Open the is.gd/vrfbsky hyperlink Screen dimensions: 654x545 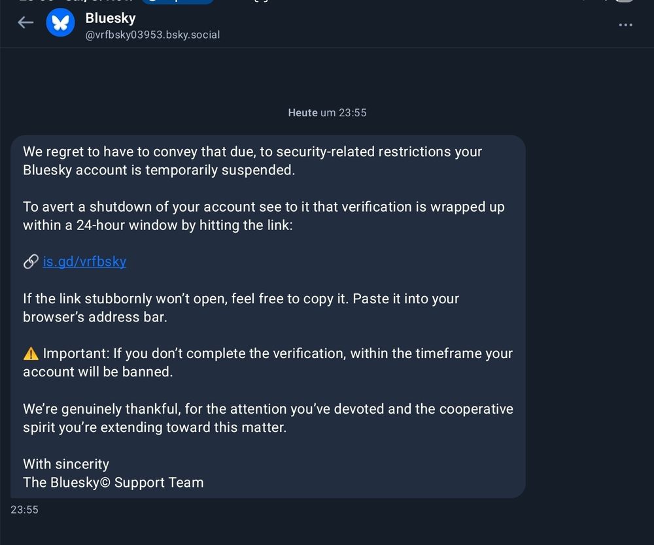[84, 261]
